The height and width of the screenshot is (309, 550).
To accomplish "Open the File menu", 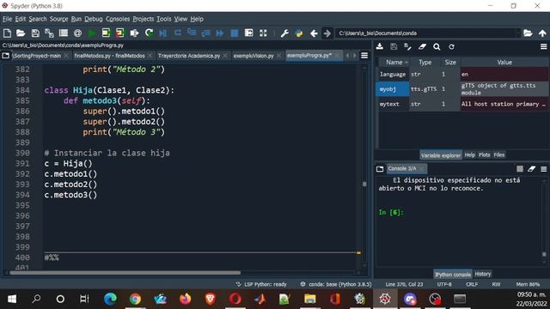I will click(x=8, y=19).
